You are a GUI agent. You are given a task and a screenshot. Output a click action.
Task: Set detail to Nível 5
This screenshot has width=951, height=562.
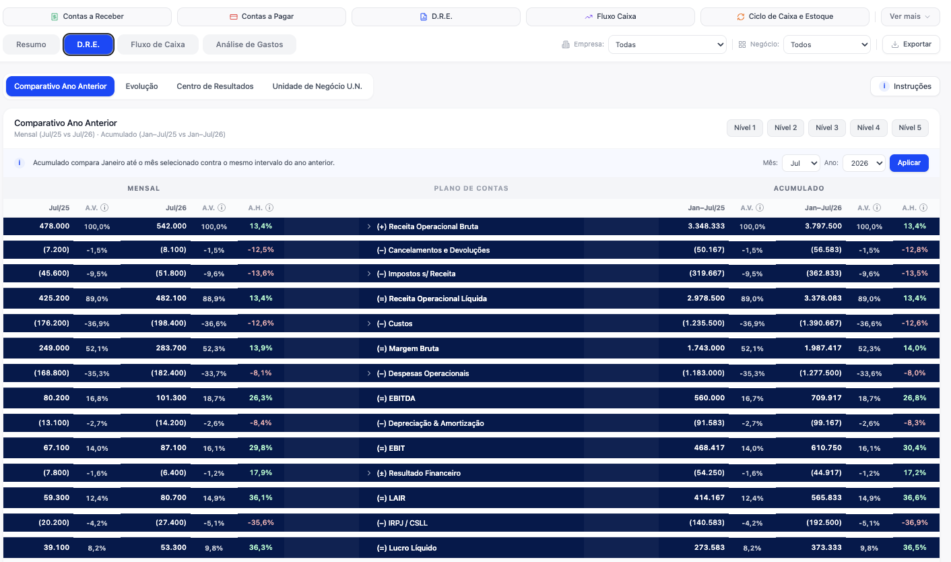pyautogui.click(x=910, y=128)
